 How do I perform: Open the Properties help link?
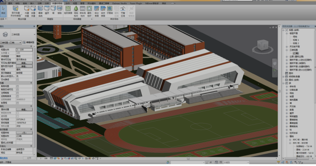coord(4,158)
